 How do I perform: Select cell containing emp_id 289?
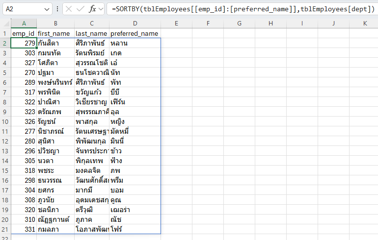24,82
